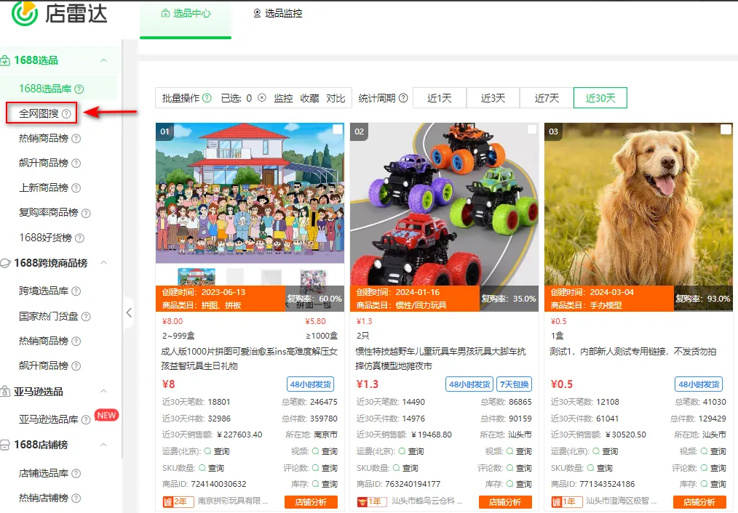Click help icon next to 批量操作
Image resolution: width=738 pixels, height=513 pixels.
[x=207, y=97]
